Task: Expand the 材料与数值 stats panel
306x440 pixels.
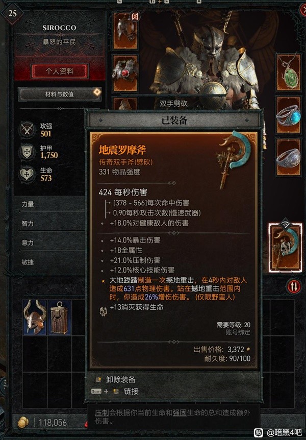Action: pyautogui.click(x=60, y=94)
